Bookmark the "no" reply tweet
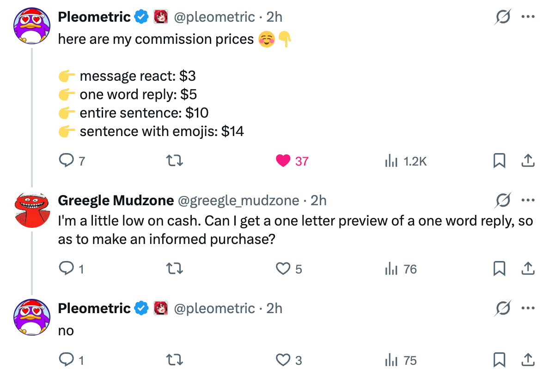This screenshot has height=380, width=549. (499, 360)
